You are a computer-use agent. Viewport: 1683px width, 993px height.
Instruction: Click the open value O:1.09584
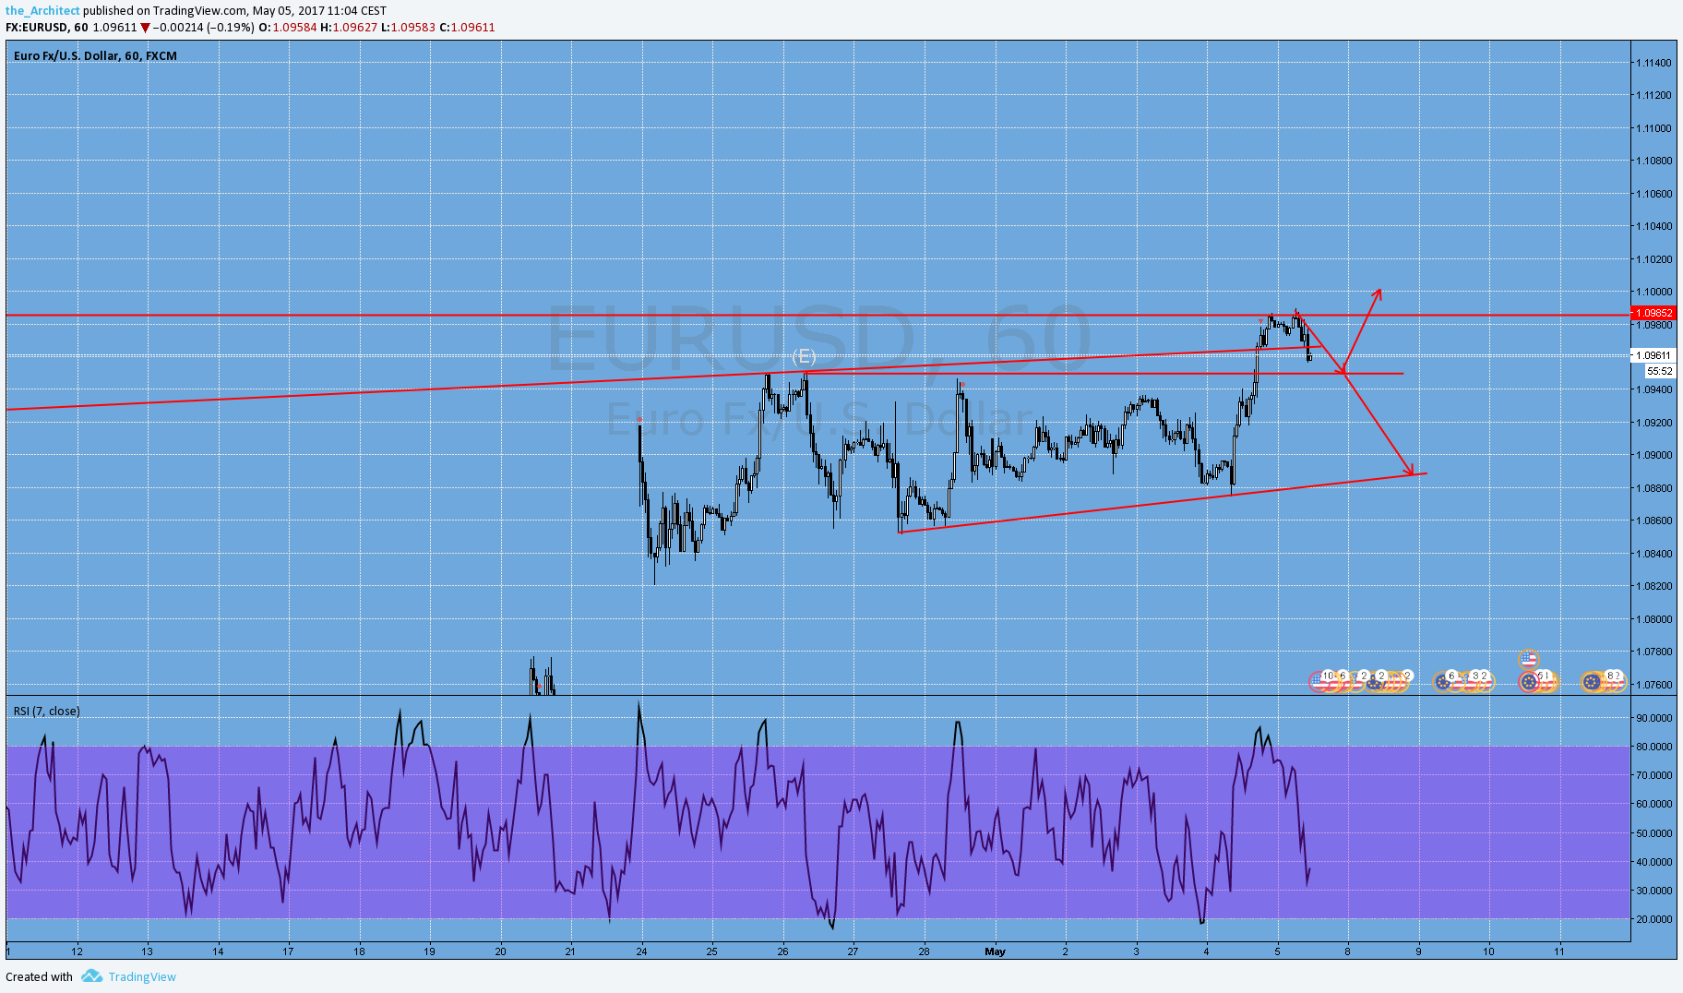point(287,28)
